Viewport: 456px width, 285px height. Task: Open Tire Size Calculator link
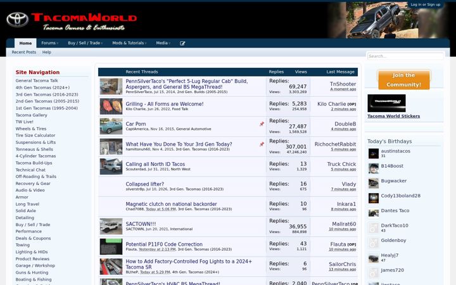point(35,136)
